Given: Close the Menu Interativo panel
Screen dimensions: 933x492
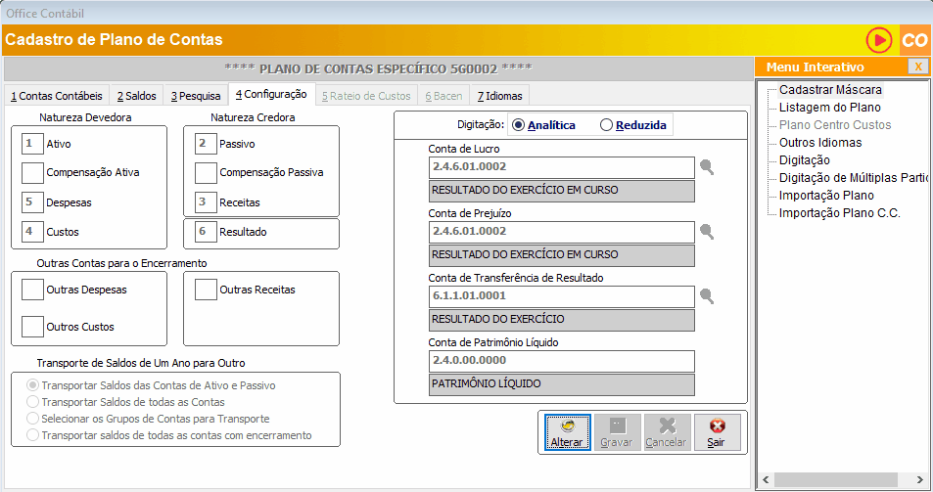Looking at the screenshot, I should tap(917, 67).
